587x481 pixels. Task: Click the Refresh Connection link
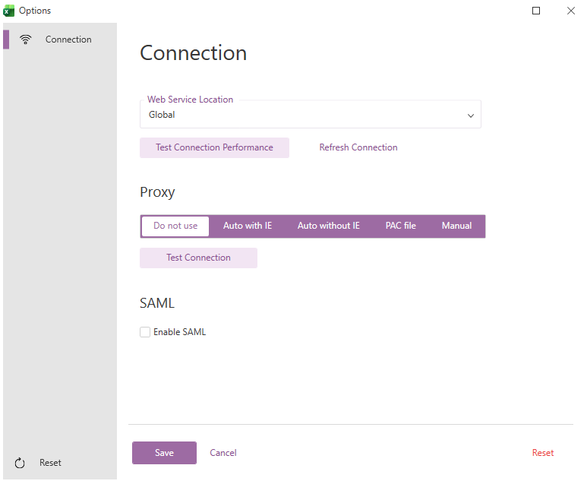pyautogui.click(x=358, y=147)
